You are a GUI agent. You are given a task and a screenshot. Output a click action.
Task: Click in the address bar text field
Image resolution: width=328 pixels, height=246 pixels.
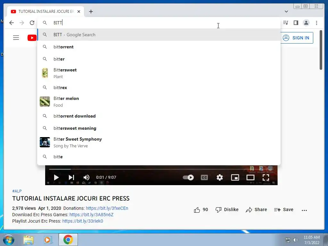pos(159,23)
